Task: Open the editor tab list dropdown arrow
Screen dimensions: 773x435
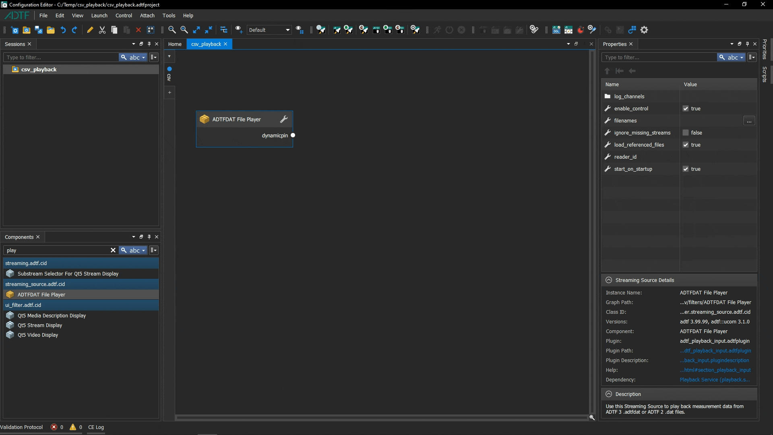Action: click(568, 44)
